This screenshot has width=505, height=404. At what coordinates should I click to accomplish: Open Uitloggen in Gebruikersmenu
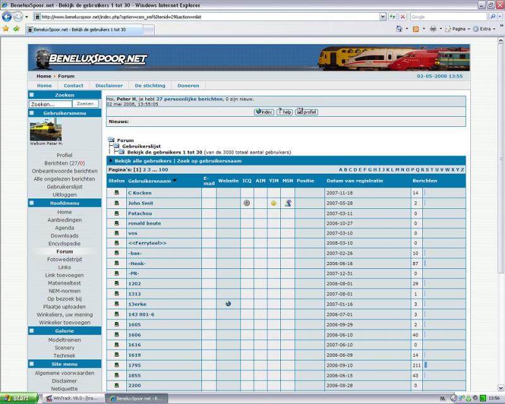point(64,194)
